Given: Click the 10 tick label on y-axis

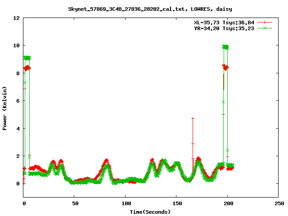Looking at the screenshot, I should pos(16,45).
